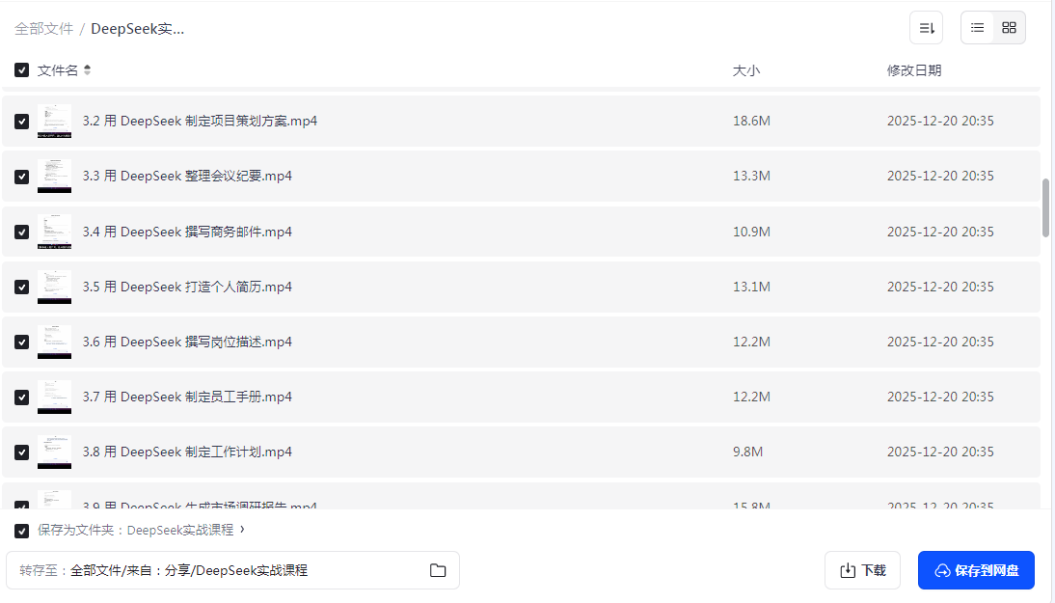Viewport: 1055px width, 603px height.
Task: Sort files by 文件名 arrow icon
Action: coord(87,70)
